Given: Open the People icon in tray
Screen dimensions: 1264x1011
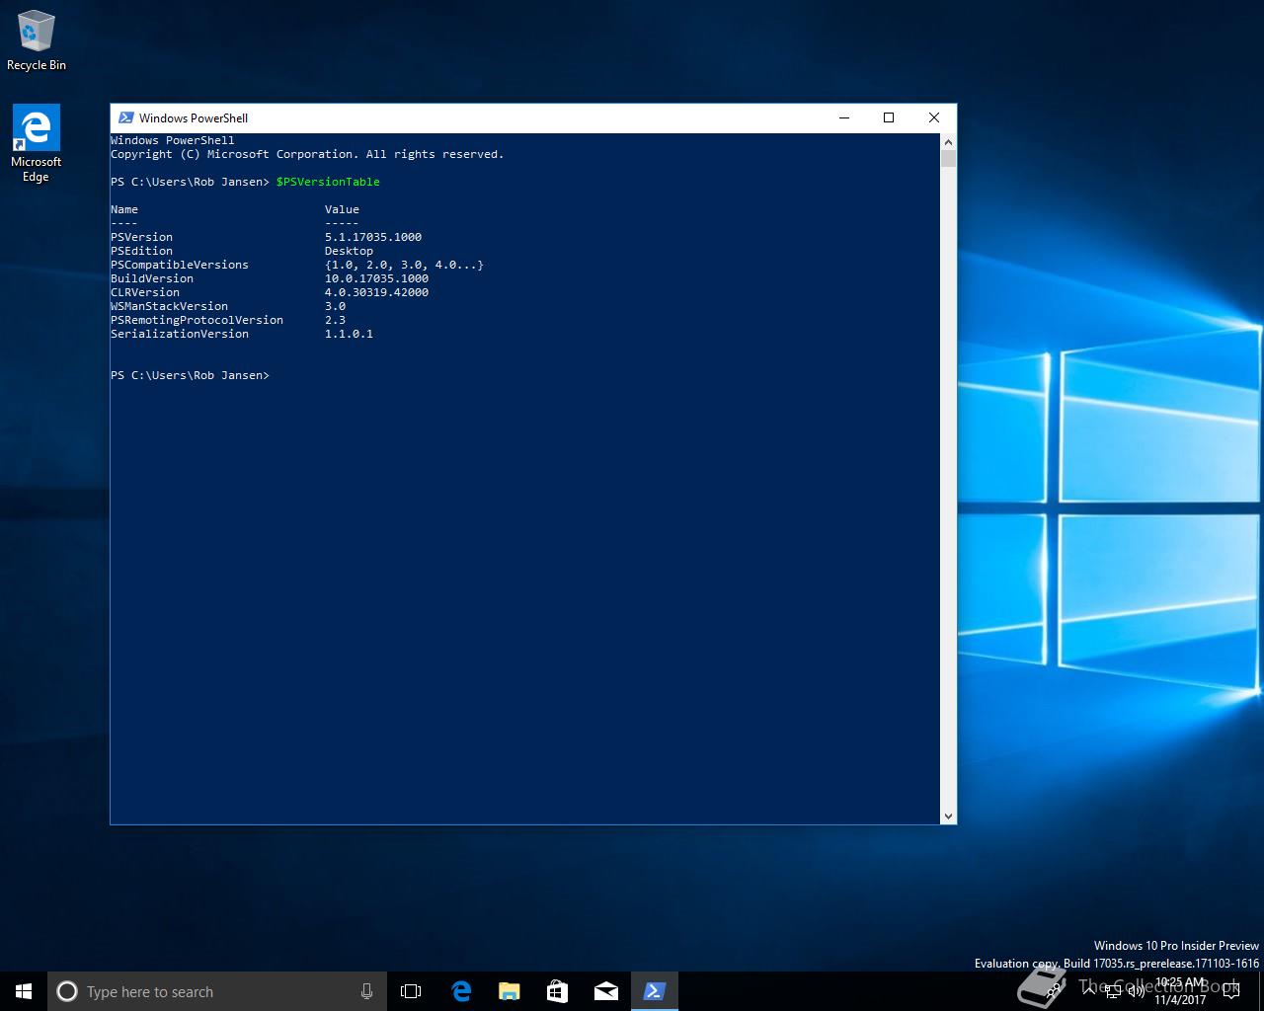Looking at the screenshot, I should tap(1054, 990).
